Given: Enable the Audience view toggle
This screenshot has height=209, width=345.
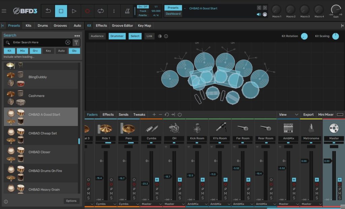Looking at the screenshot, I should (97, 36).
